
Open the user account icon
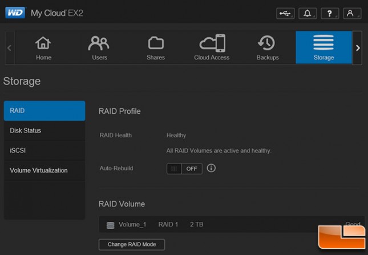(352, 13)
